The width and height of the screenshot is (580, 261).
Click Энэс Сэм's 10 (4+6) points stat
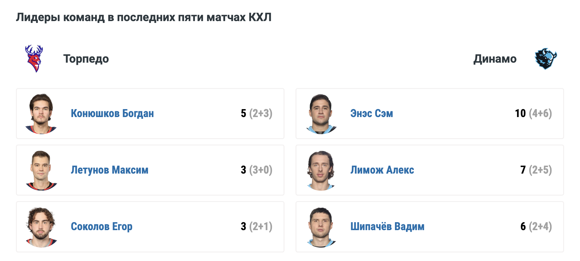533,113
